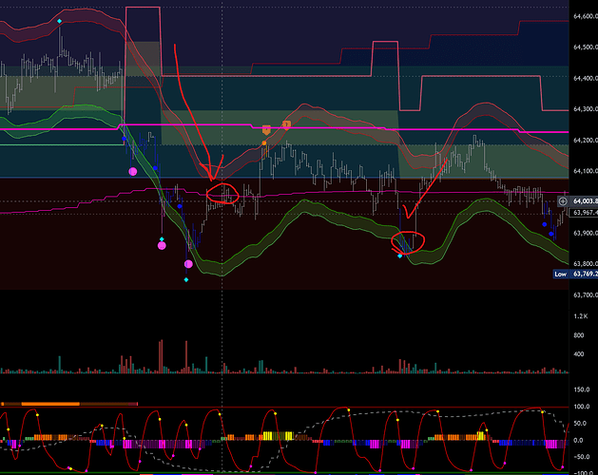598x475 pixels.
Task: Select the leftmost magenta circle marker
Action: [x=133, y=171]
